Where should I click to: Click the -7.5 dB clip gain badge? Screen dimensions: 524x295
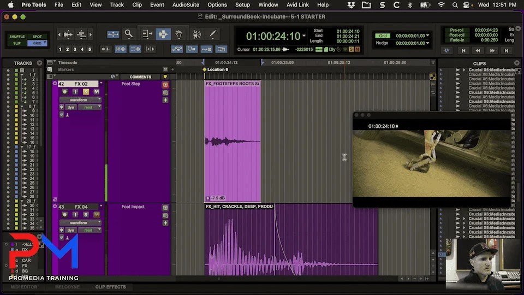(216, 198)
